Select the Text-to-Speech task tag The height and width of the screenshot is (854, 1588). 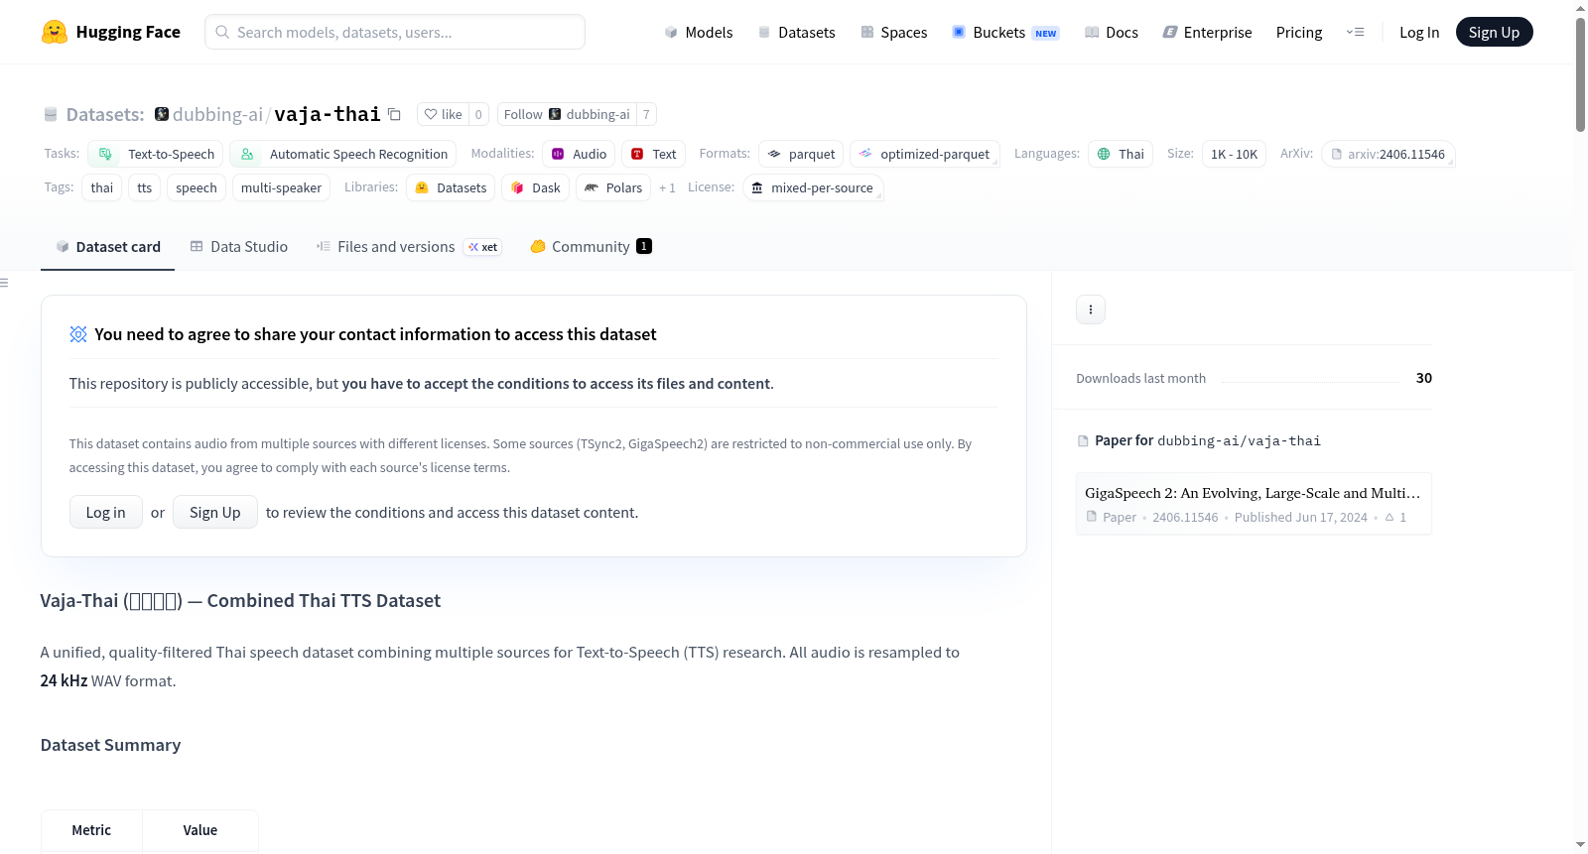click(x=156, y=154)
